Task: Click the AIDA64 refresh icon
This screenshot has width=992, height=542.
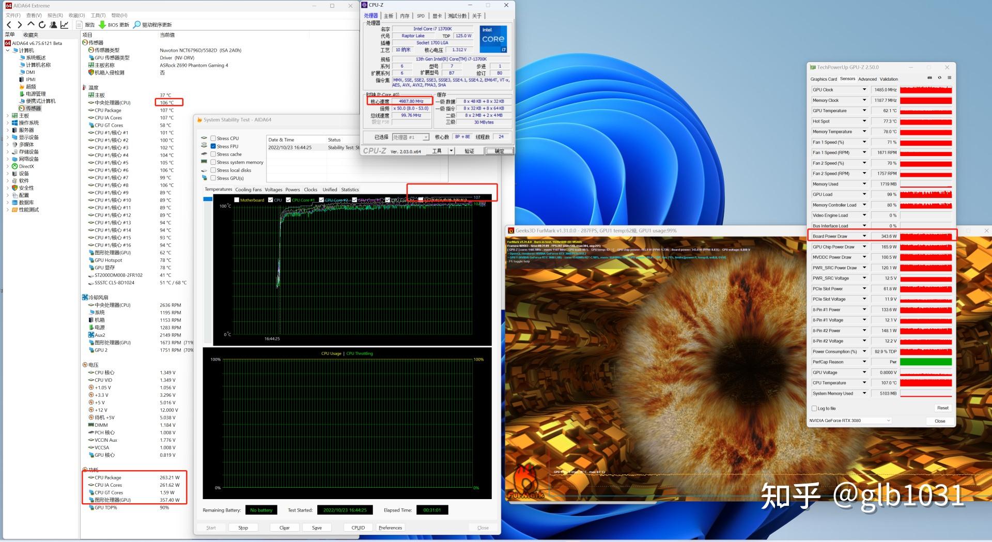Action: [x=42, y=25]
